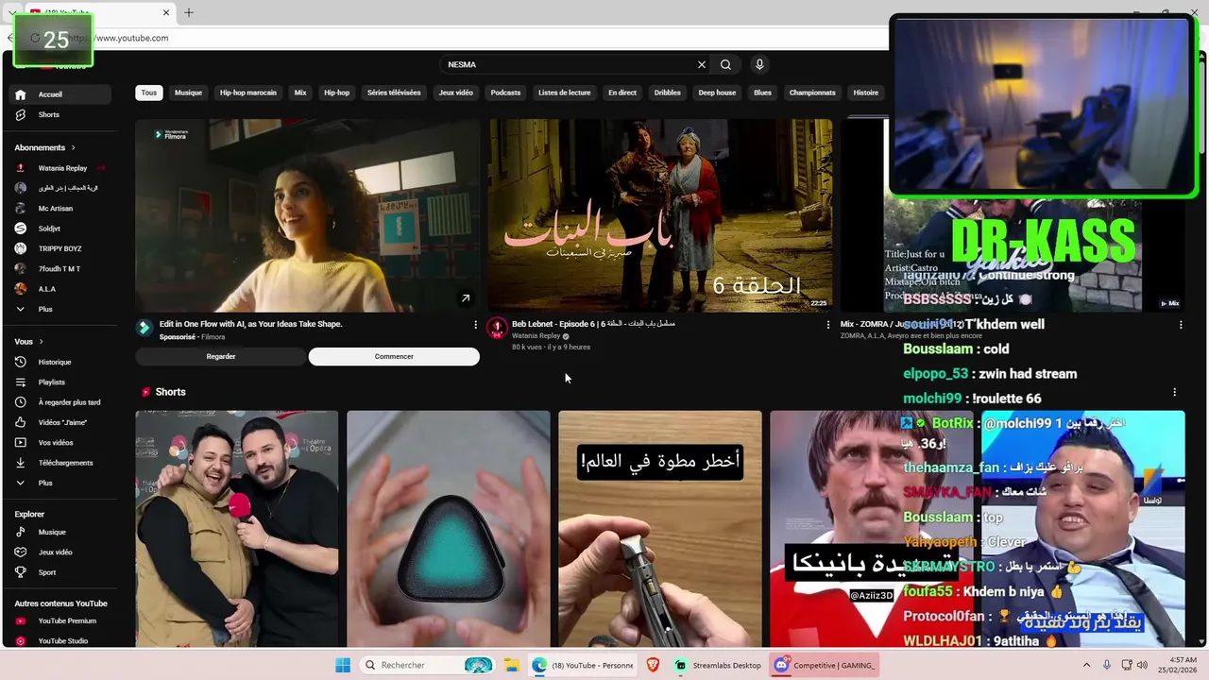Open Windows Start menu

click(x=342, y=665)
